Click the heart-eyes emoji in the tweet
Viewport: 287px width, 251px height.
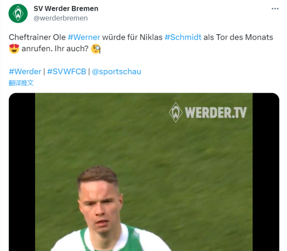pos(14,49)
